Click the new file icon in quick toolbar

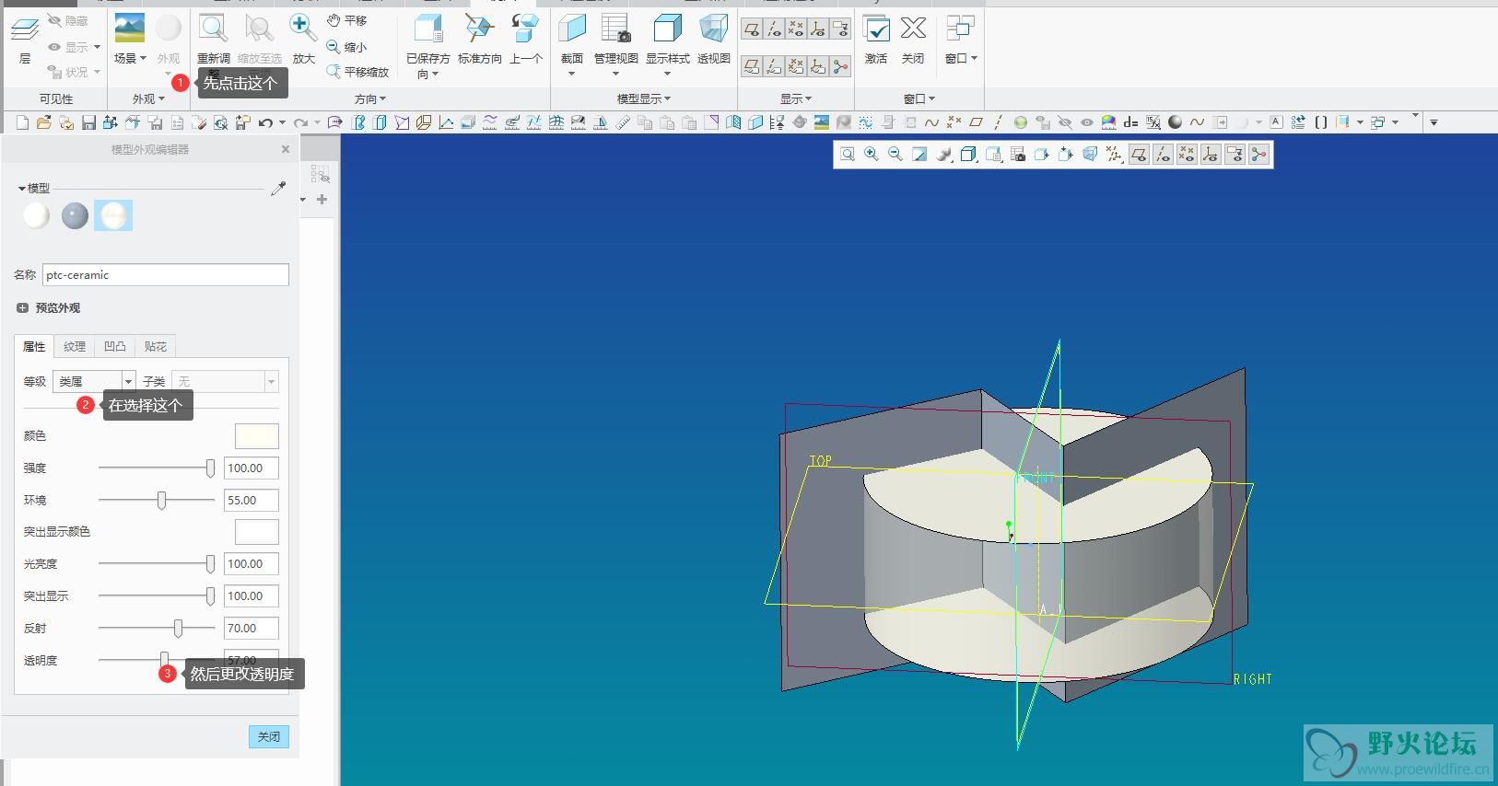click(23, 122)
